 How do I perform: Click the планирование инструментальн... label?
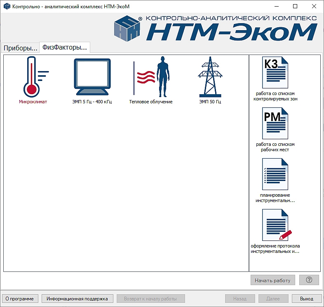[x=275, y=198]
